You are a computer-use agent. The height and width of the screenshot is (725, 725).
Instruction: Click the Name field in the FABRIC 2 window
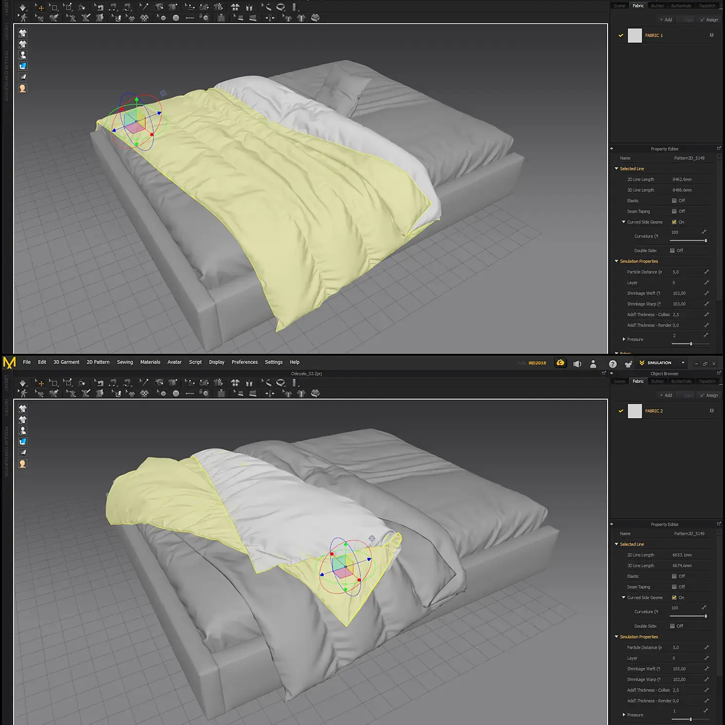689,534
